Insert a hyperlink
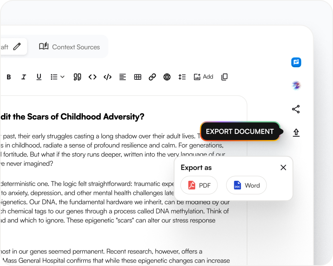333x266 pixels. point(152,77)
